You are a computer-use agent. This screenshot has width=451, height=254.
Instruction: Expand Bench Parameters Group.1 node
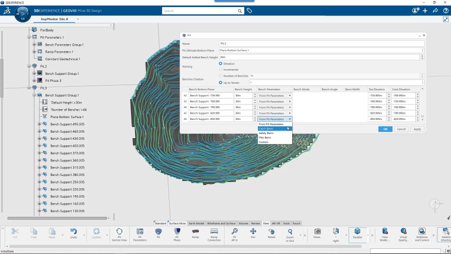click(34, 44)
